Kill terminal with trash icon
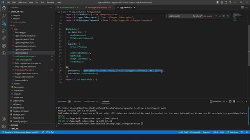The width and height of the screenshot is (250, 140). click(234, 101)
